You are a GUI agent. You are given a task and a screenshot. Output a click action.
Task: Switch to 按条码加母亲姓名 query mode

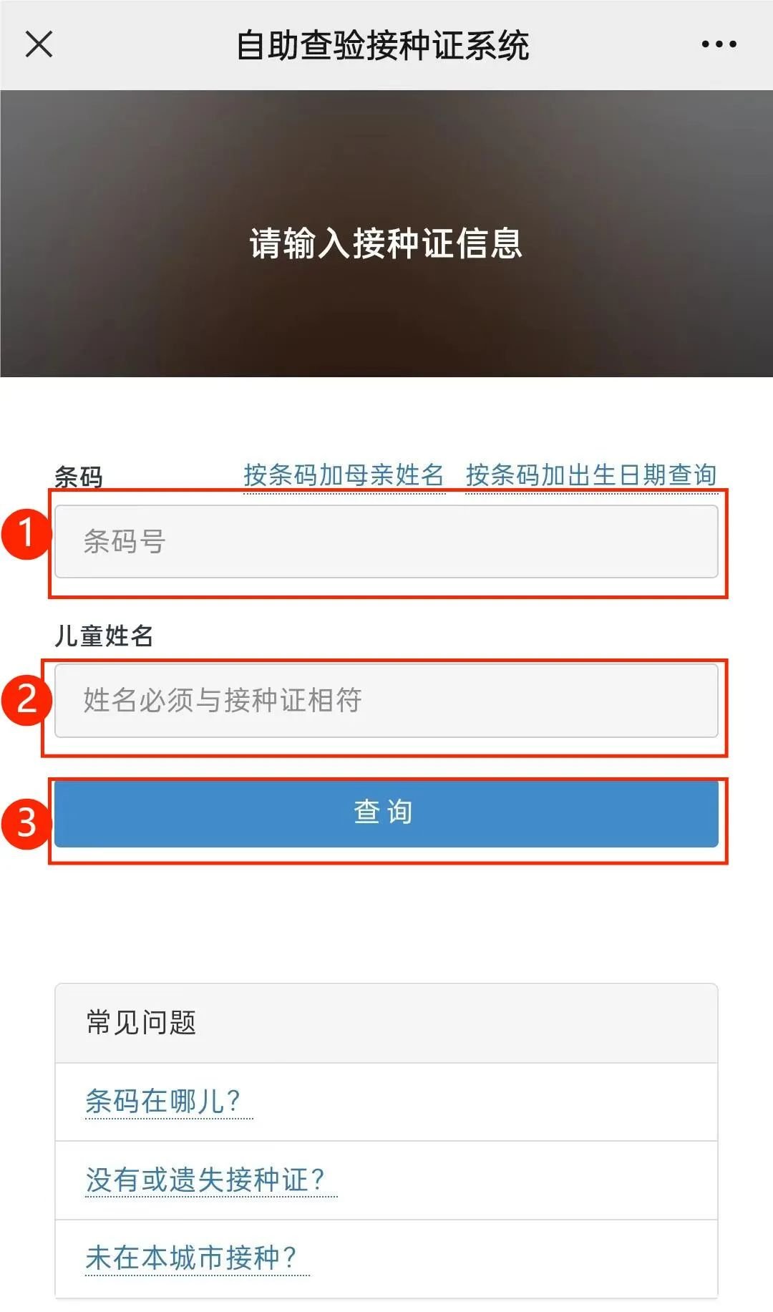pyautogui.click(x=344, y=475)
